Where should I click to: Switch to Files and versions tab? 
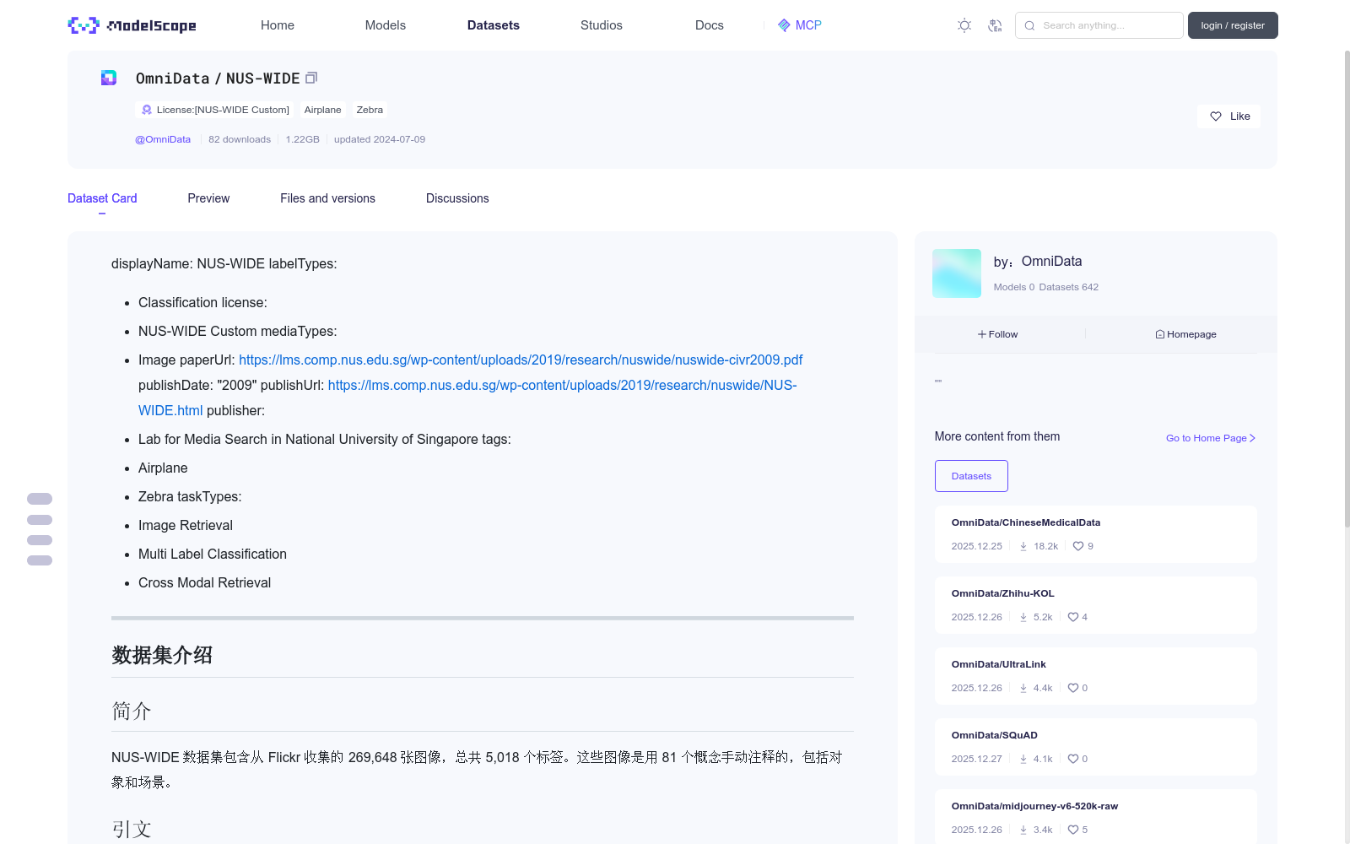click(x=327, y=198)
